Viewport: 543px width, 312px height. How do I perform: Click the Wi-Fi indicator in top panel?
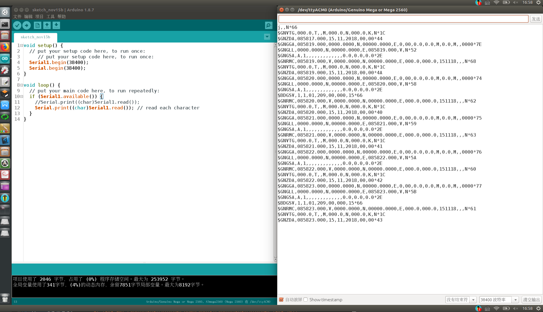[496, 3]
